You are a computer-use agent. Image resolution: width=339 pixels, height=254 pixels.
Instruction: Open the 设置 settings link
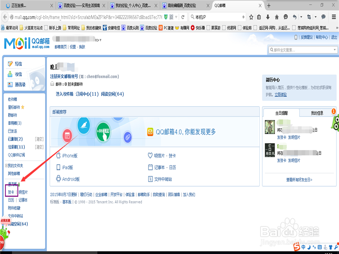(x=72, y=47)
